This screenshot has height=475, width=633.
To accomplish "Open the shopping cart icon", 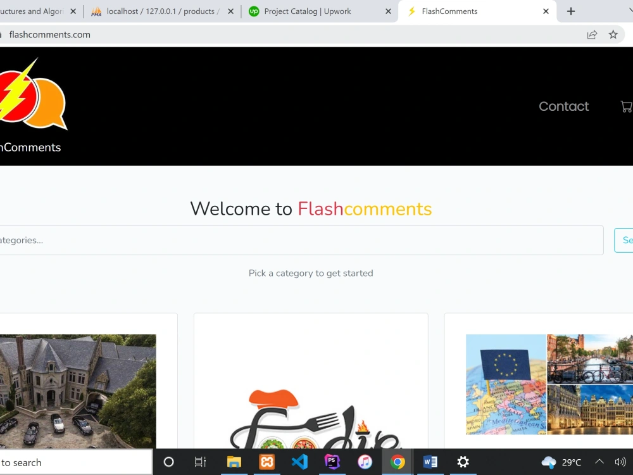I will [x=627, y=106].
